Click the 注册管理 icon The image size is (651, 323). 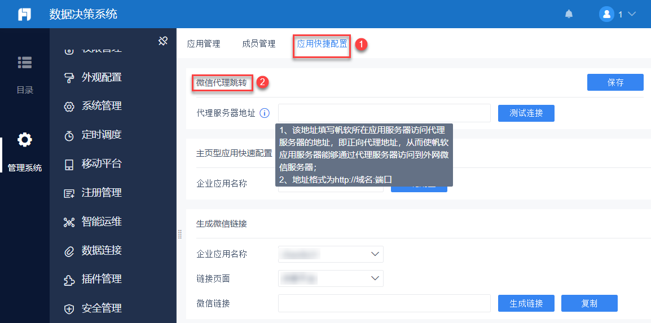pyautogui.click(x=69, y=193)
